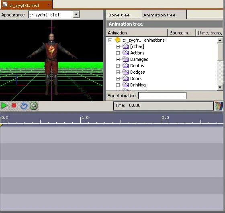This screenshot has width=225, height=213.
Task: Click the Source m... column header
Action: click(182, 33)
